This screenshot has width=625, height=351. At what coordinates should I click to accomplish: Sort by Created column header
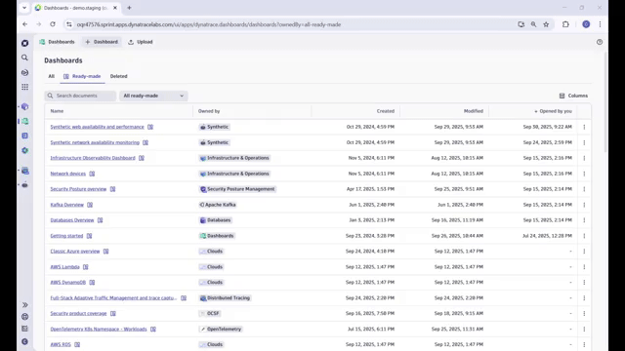pos(386,111)
